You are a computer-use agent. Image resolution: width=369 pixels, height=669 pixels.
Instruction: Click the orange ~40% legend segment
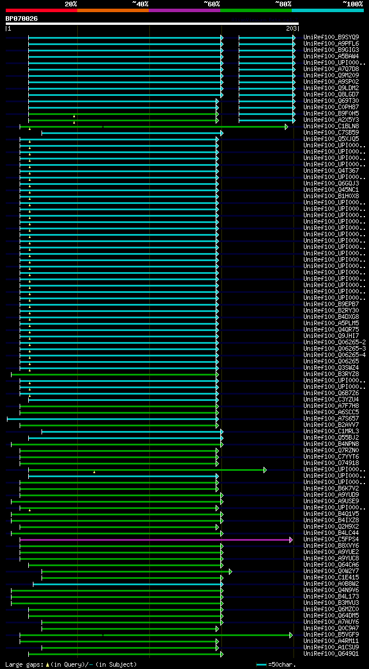[x=113, y=10]
